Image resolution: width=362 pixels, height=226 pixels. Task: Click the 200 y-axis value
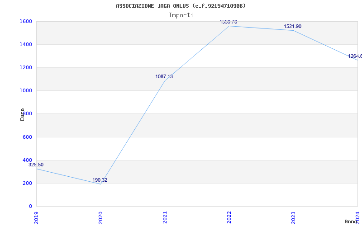pyautogui.click(x=27, y=184)
